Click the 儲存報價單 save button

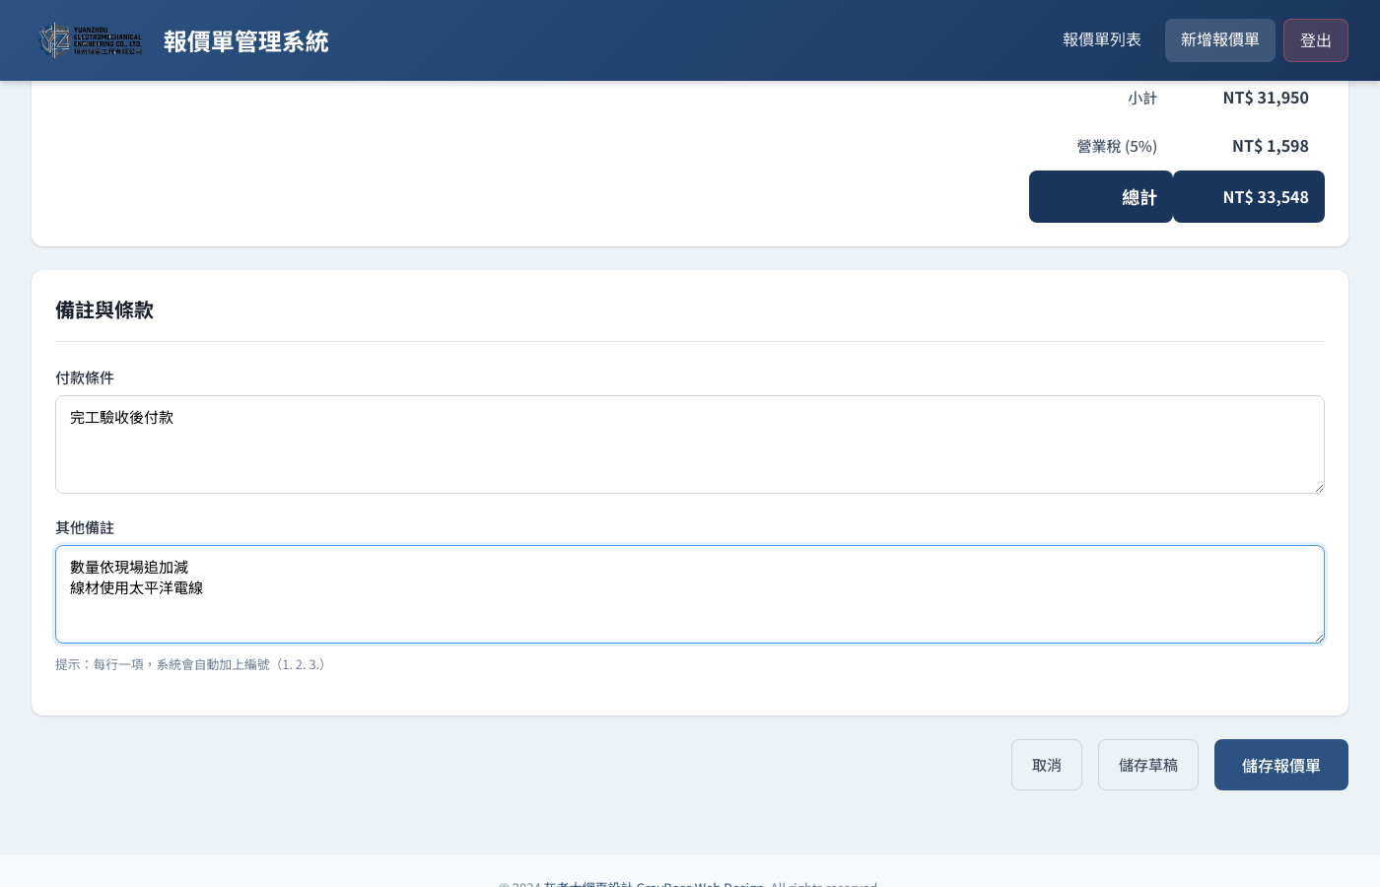(1280, 765)
